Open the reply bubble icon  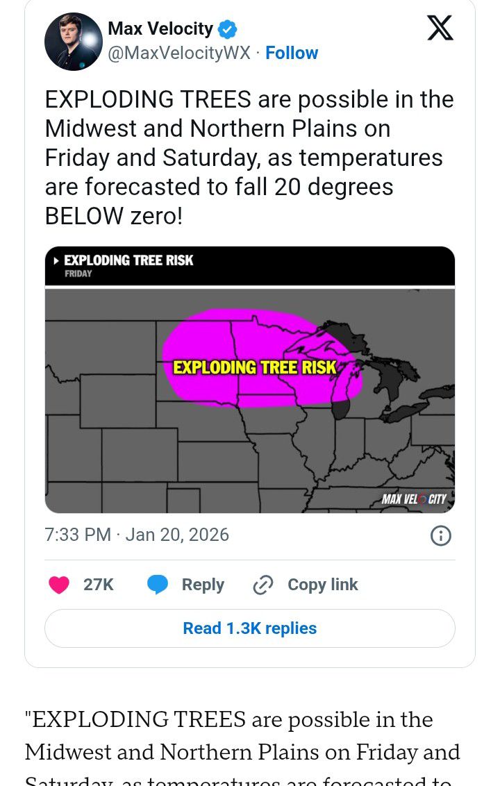pos(158,585)
